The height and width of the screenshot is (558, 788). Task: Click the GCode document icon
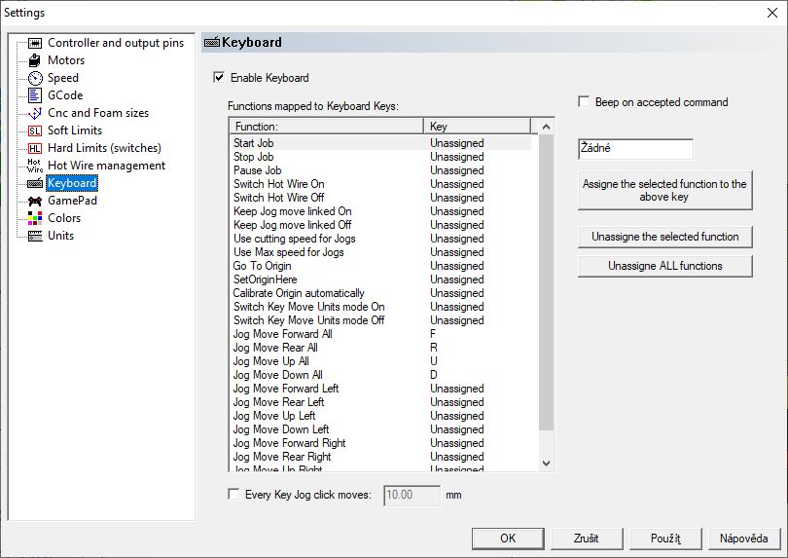tap(35, 95)
